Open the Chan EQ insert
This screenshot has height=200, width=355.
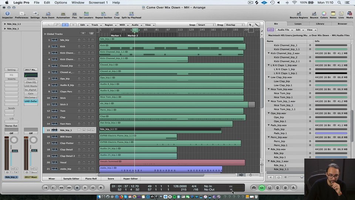[x=31, y=82]
